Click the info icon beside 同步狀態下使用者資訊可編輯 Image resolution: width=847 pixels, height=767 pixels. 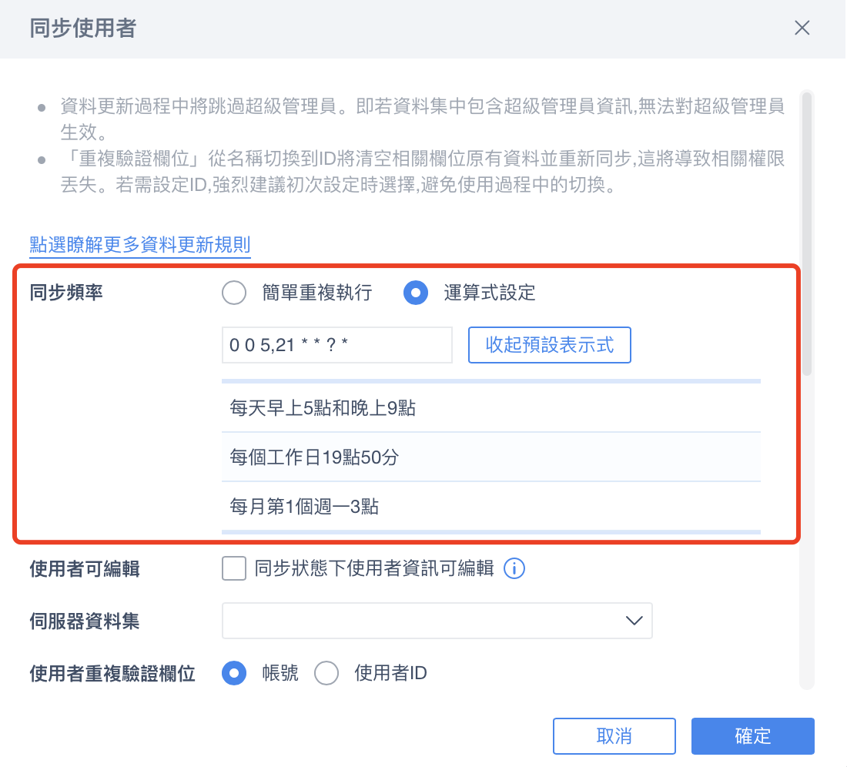pos(514,568)
